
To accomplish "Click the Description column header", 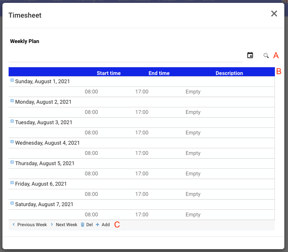I will pos(229,73).
